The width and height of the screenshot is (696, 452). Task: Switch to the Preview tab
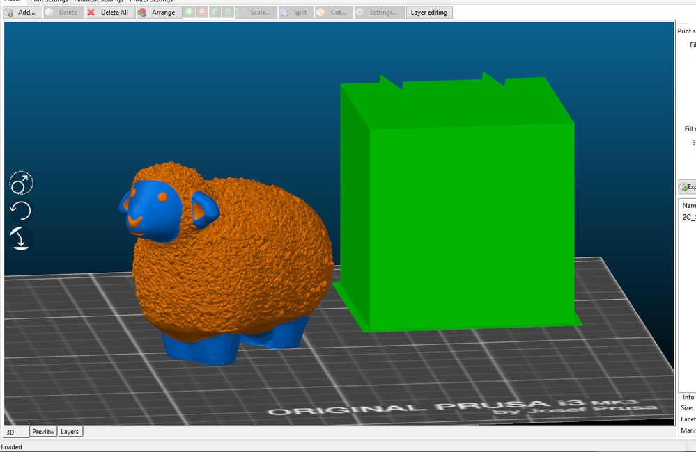43,432
